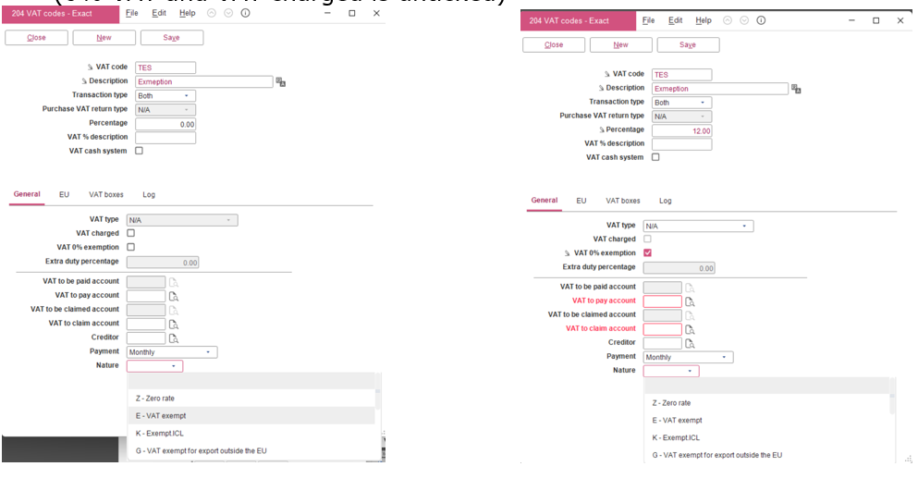Collapse Nature dropdown in right window
The width and height of the screenshot is (918, 491).
(x=671, y=371)
